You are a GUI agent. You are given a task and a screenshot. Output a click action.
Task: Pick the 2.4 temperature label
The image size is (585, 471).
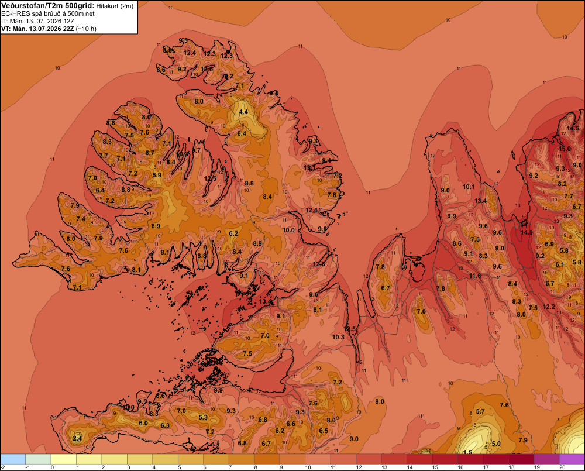tap(77, 438)
